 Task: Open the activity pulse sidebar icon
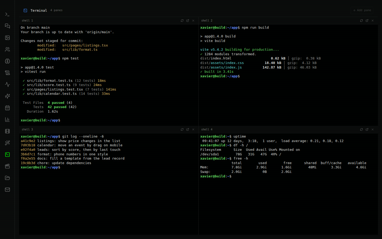tap(7, 84)
